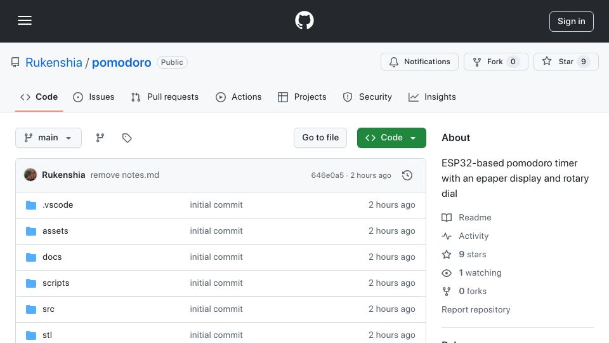Screen dimensions: 609x343
Task: Click the Public badge label
Action: point(172,62)
